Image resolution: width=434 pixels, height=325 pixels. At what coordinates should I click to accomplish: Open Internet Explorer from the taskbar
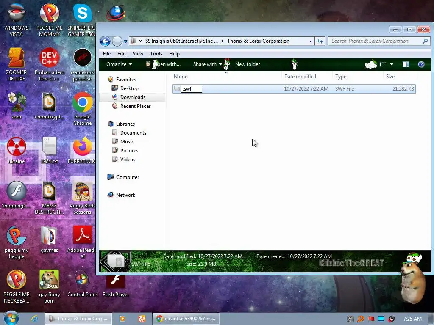click(x=34, y=319)
